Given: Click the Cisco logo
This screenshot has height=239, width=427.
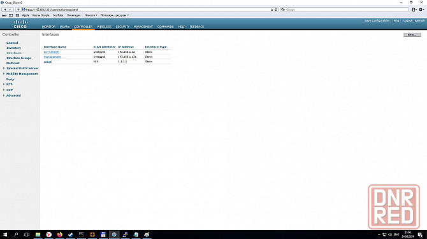Looking at the screenshot, I should (x=20, y=24).
